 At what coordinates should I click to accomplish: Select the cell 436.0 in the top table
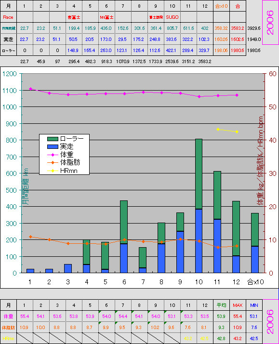point(106,28)
